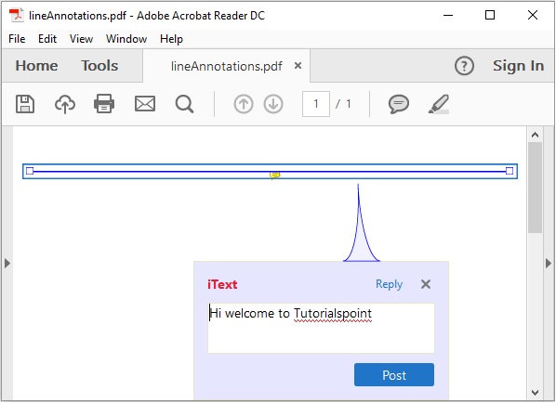Viewport: 556px width, 403px height.
Task: Select the left endpoint handle of line
Action: (x=30, y=171)
